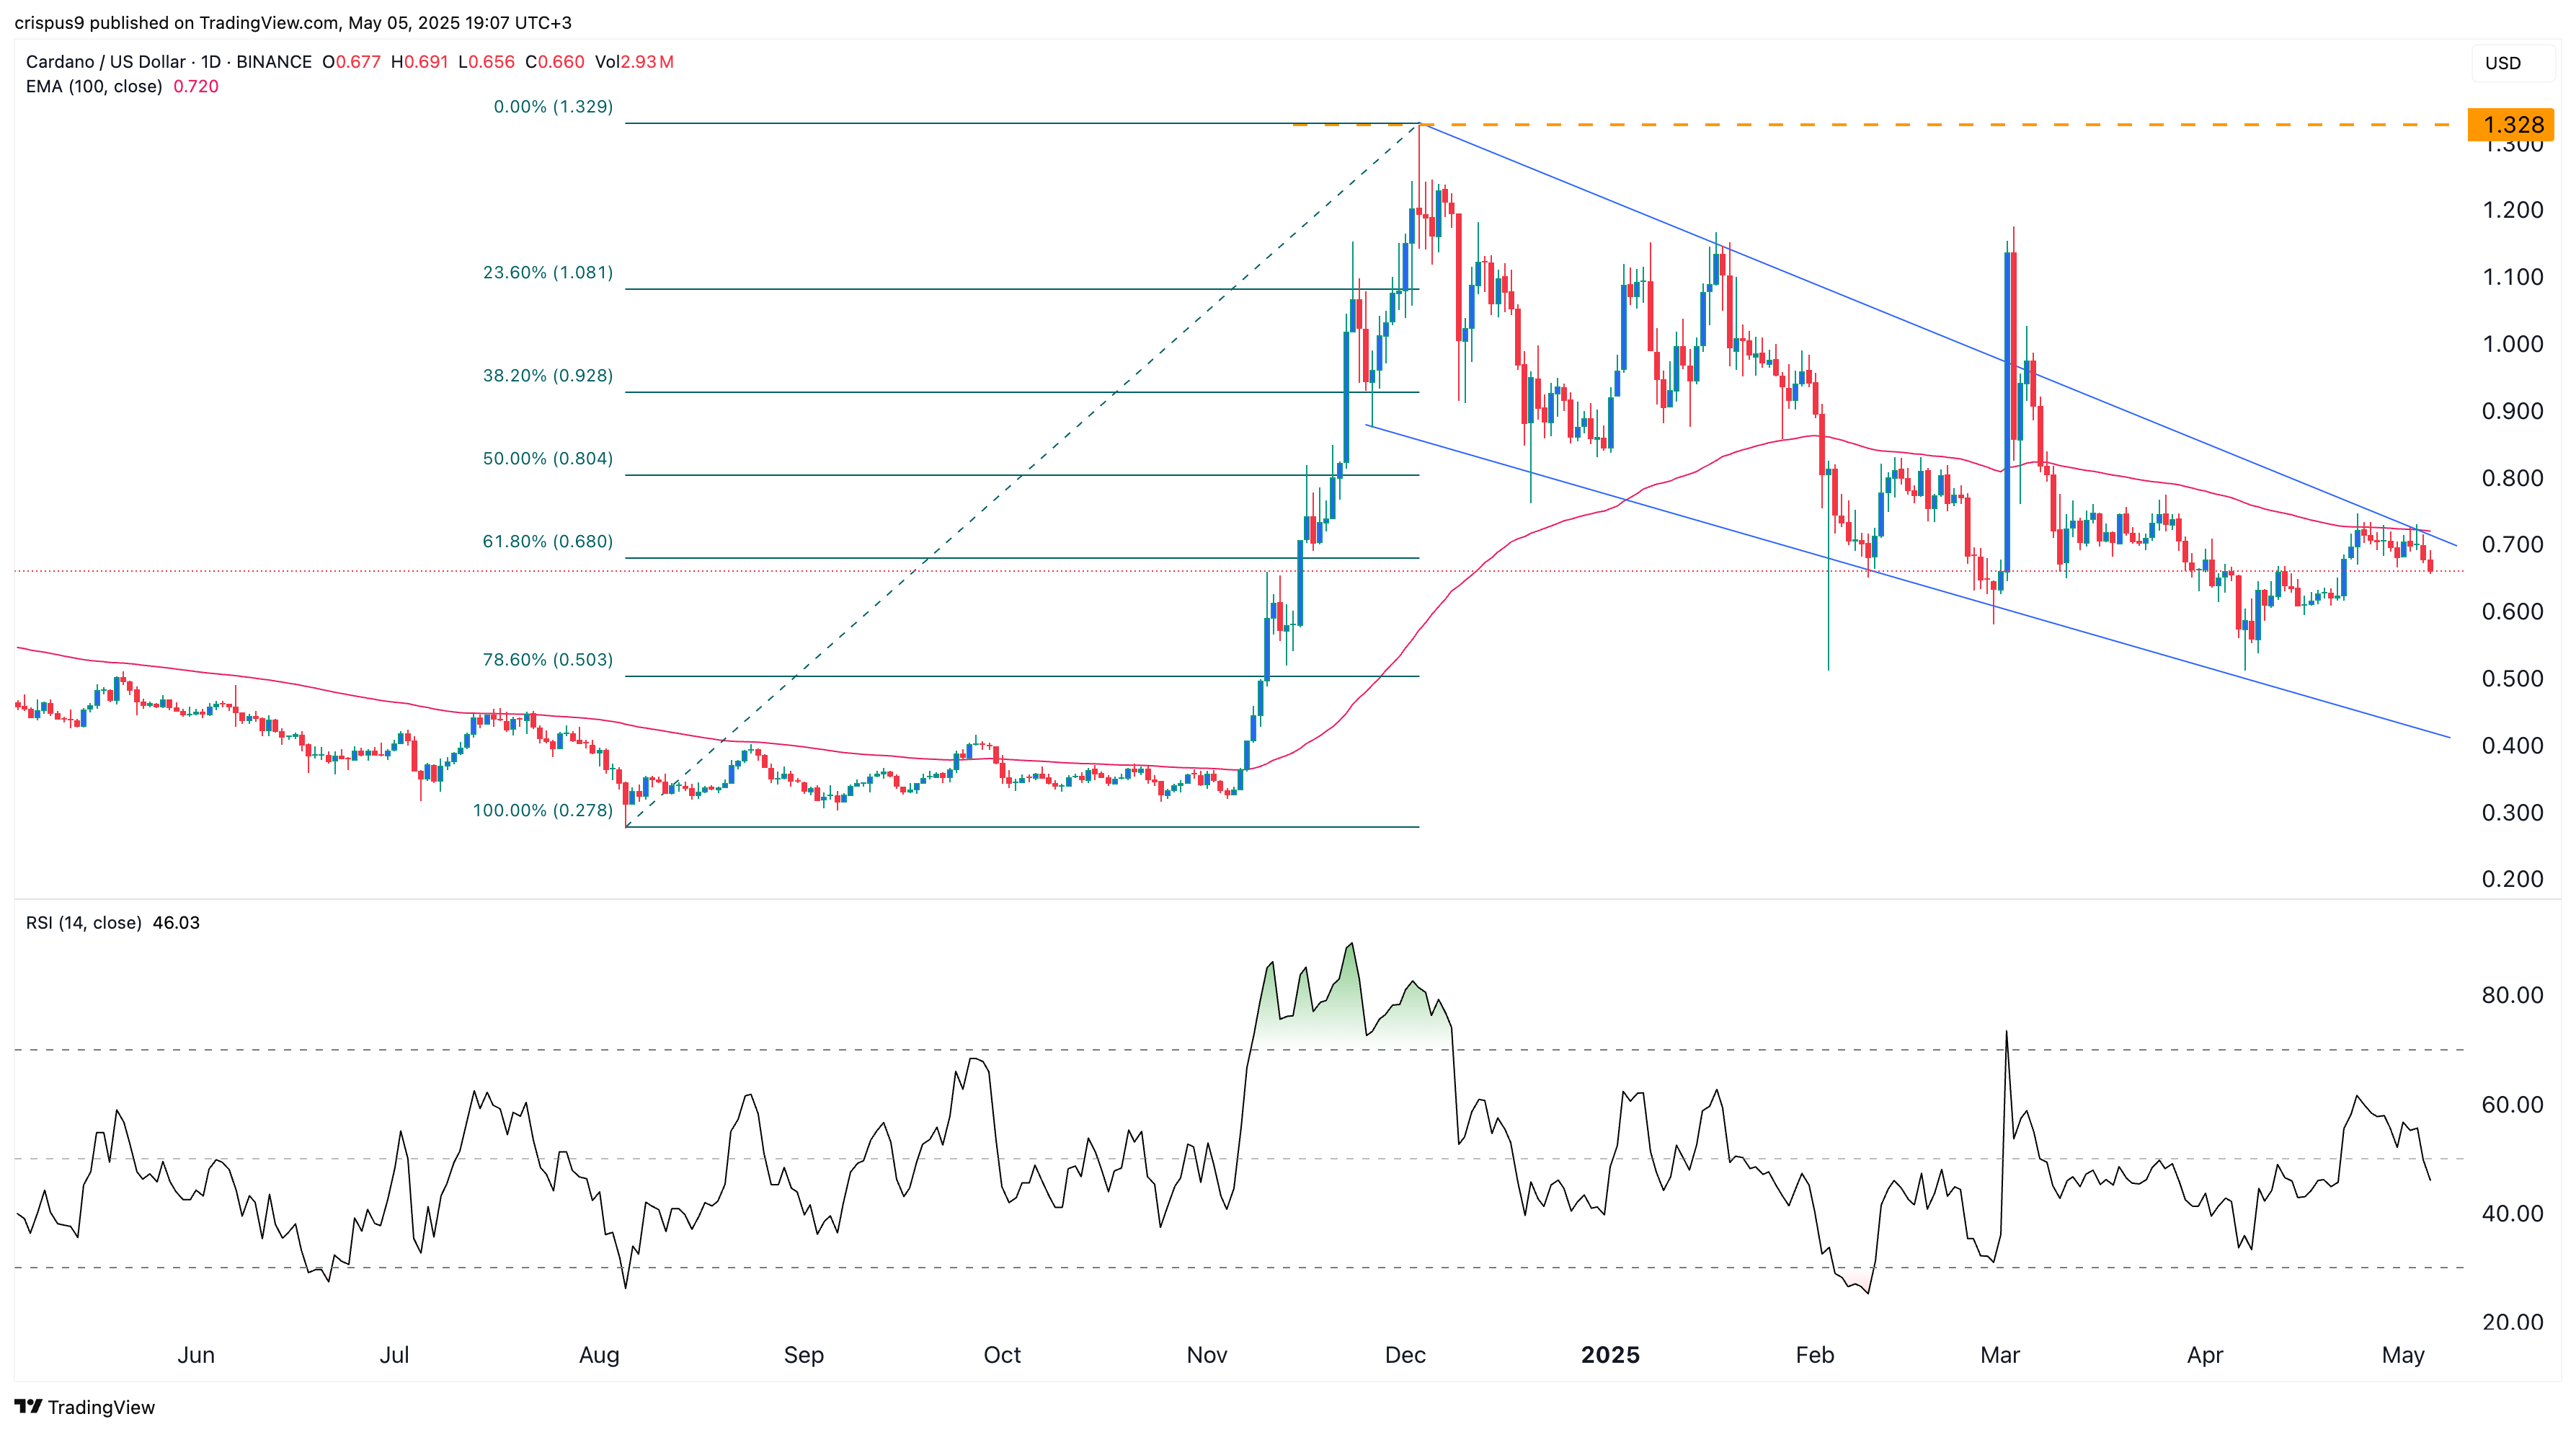Click the EMA value 0.720

coord(197,87)
